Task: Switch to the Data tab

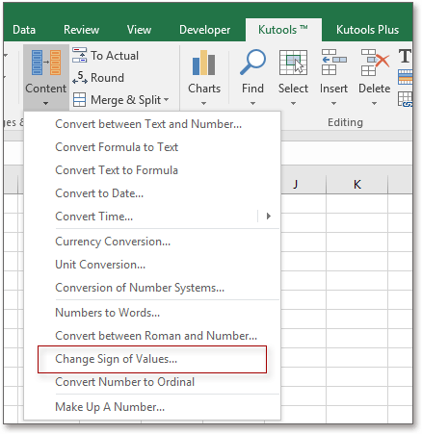Action: [x=24, y=30]
